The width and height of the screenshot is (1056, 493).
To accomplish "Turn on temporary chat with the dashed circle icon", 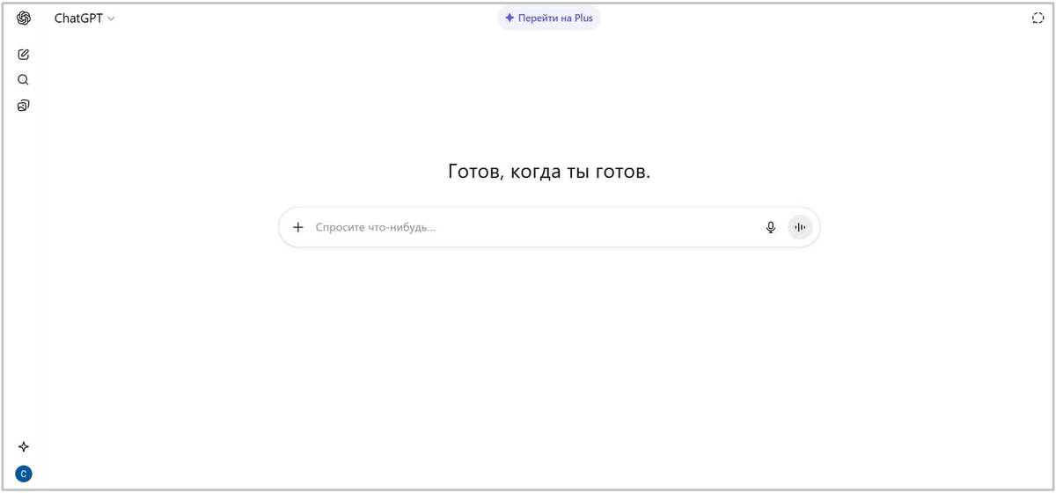I will click(x=1038, y=18).
